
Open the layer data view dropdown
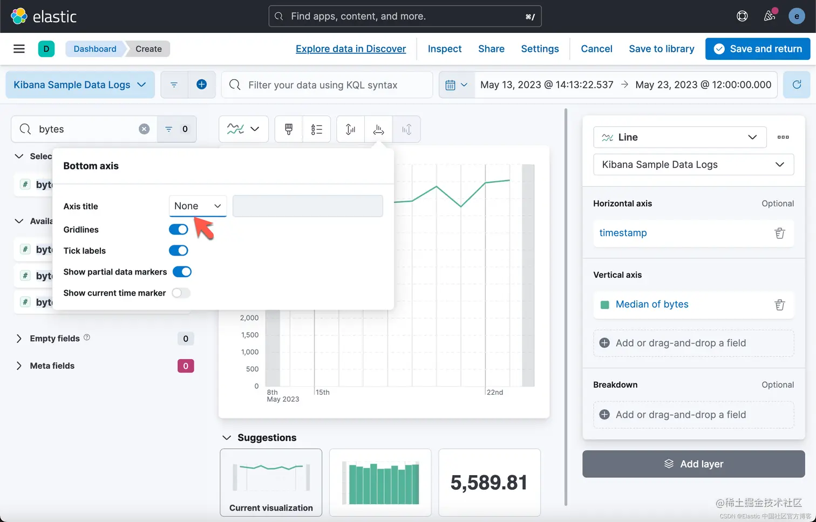click(x=693, y=164)
